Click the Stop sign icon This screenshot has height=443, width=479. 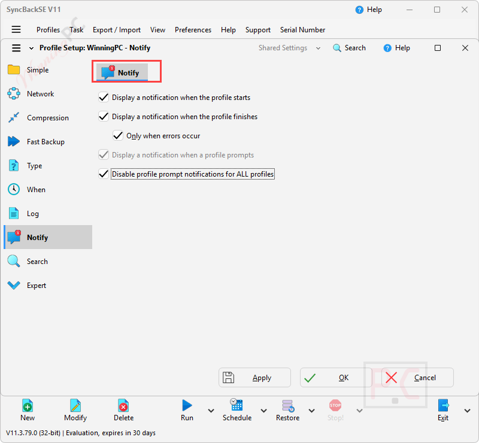click(335, 405)
